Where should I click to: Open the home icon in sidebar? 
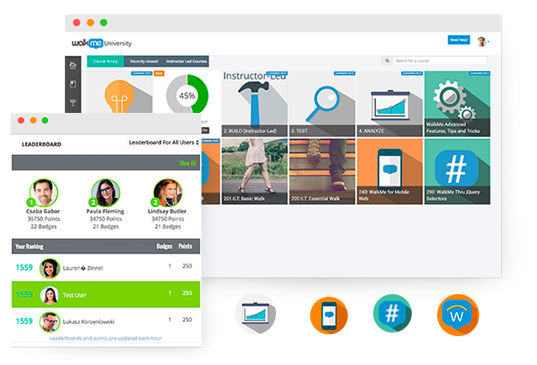point(73,66)
